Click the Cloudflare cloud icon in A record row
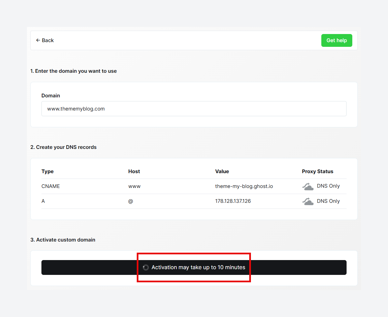 [308, 201]
